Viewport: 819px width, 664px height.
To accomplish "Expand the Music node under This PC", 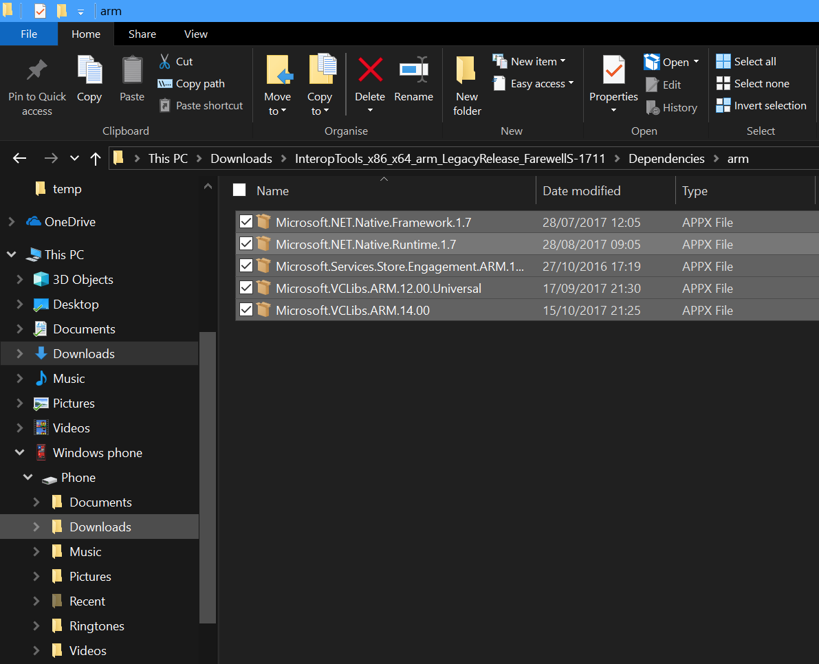I will click(20, 379).
